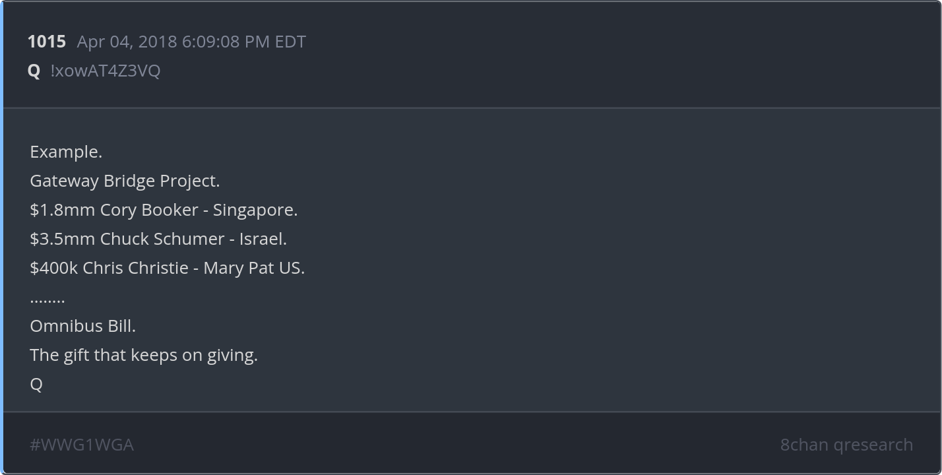The image size is (942, 475).
Task: Click the blue accent bar on post edge
Action: click(2, 237)
